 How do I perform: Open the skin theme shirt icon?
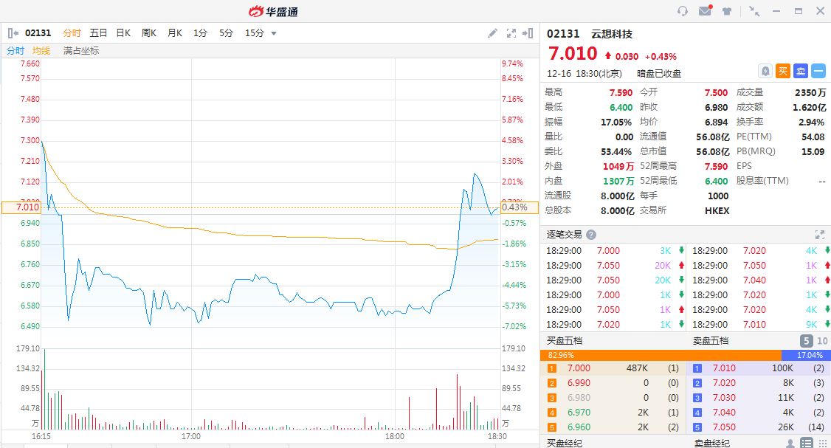[x=727, y=11]
